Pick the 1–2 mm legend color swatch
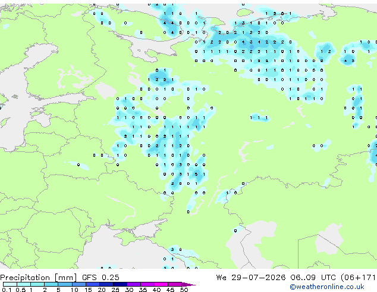Image resolution: width=377 pixels, height=292 pixels. pos(37,284)
